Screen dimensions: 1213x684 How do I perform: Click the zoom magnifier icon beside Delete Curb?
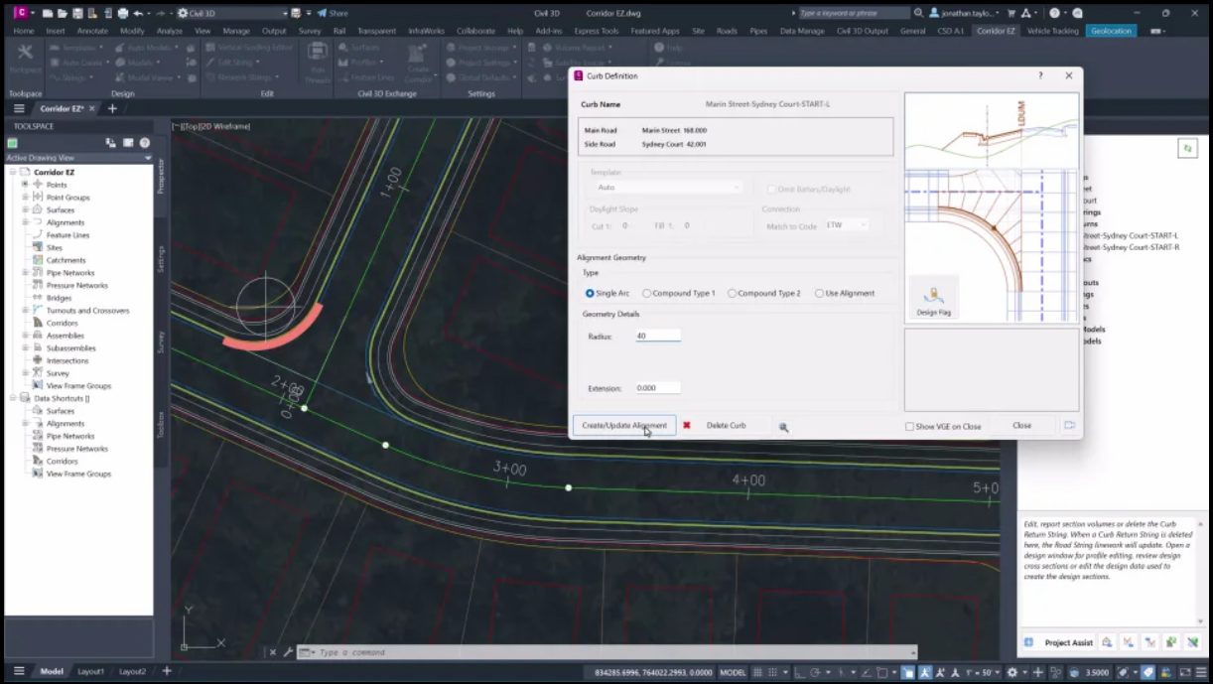(783, 427)
